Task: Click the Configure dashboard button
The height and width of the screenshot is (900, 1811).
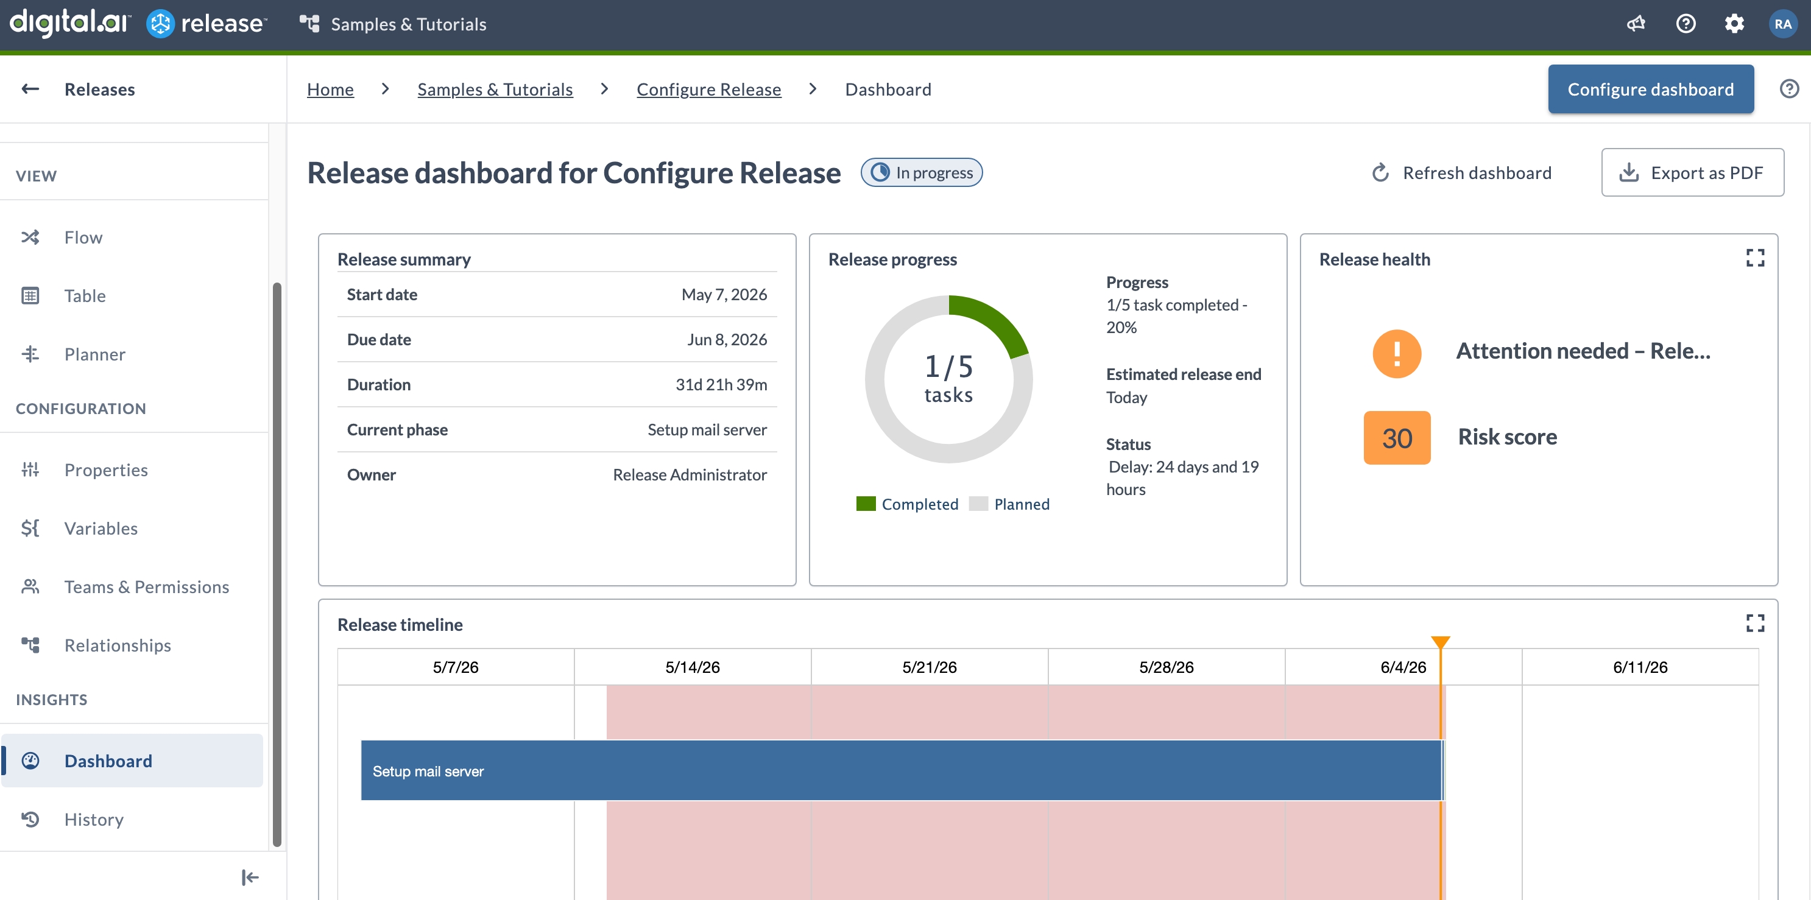Action: (x=1651, y=90)
